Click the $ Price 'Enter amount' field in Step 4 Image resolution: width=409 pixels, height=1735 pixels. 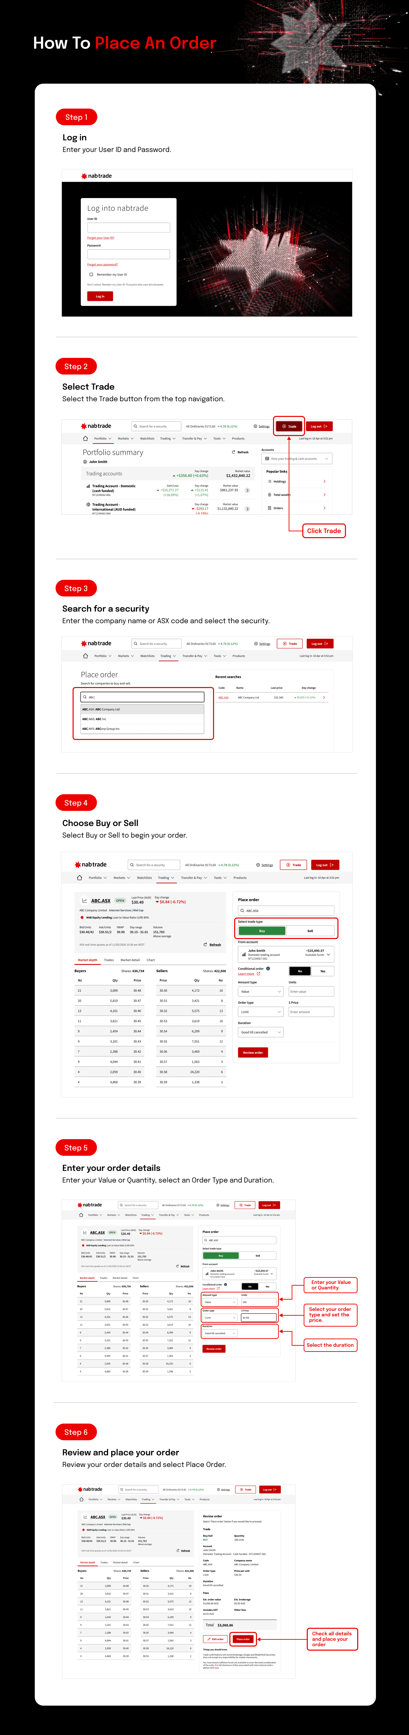point(312,1012)
